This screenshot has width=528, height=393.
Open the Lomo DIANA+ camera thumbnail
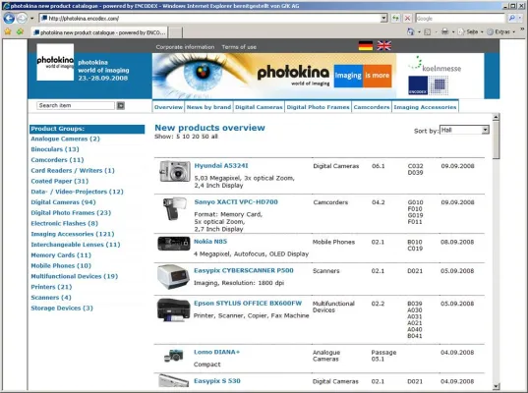pyautogui.click(x=174, y=356)
